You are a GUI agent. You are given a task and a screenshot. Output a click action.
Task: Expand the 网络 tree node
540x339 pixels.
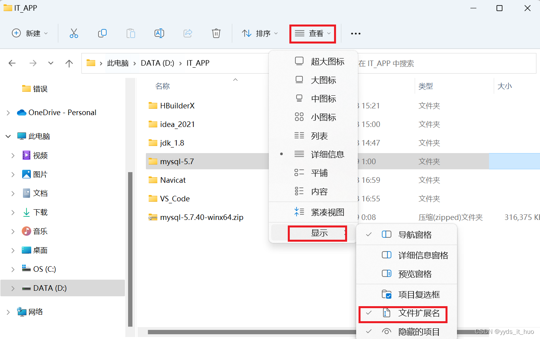coord(8,312)
